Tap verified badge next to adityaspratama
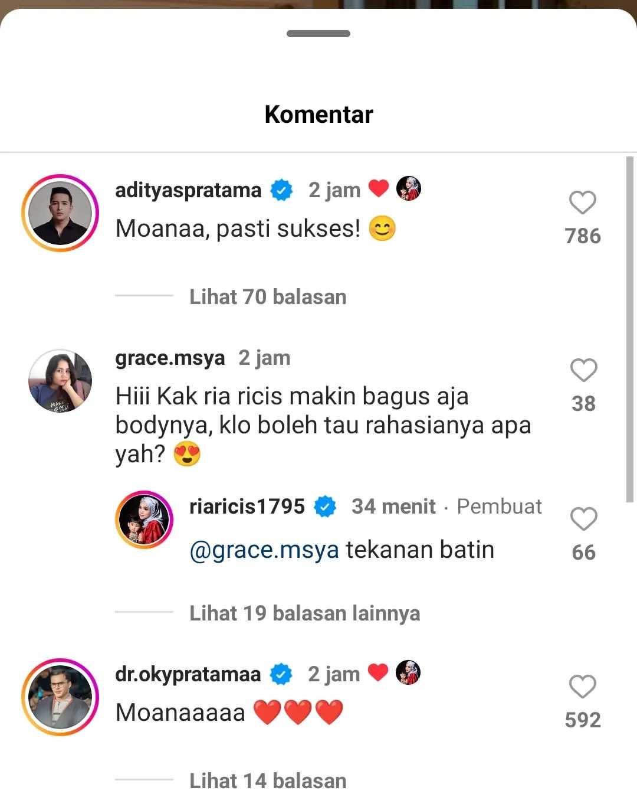Screen dimensions: 637x797 (x=281, y=190)
